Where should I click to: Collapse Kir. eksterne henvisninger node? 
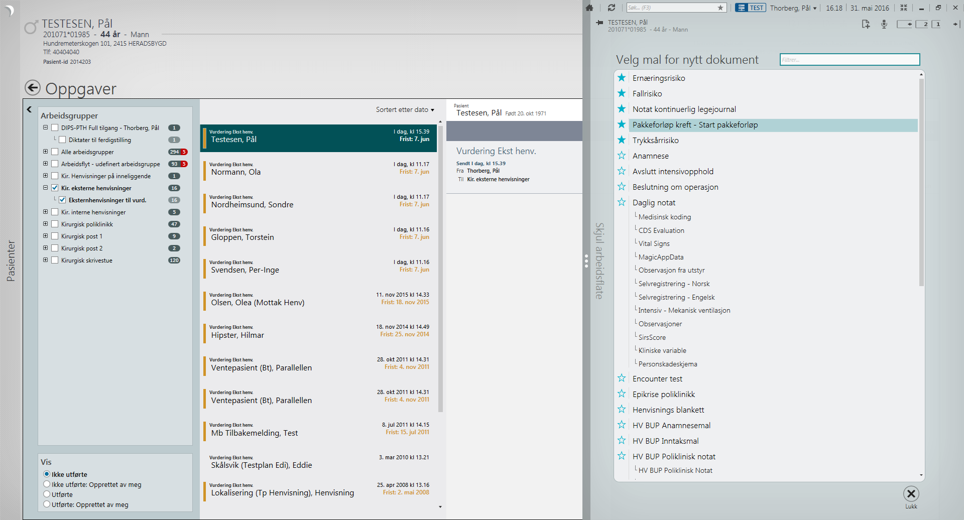[45, 188]
